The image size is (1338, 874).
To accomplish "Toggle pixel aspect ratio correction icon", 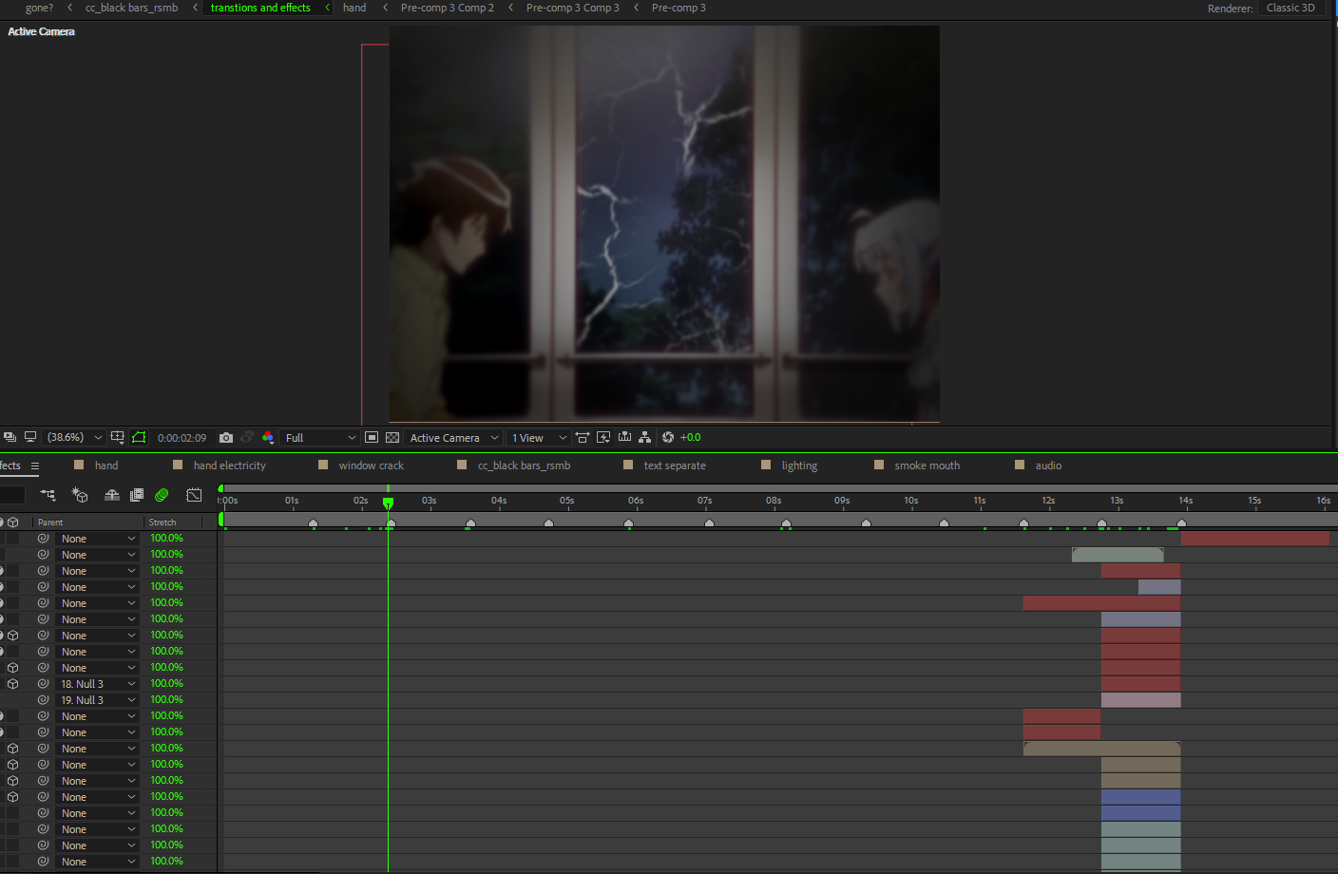I will (x=583, y=437).
